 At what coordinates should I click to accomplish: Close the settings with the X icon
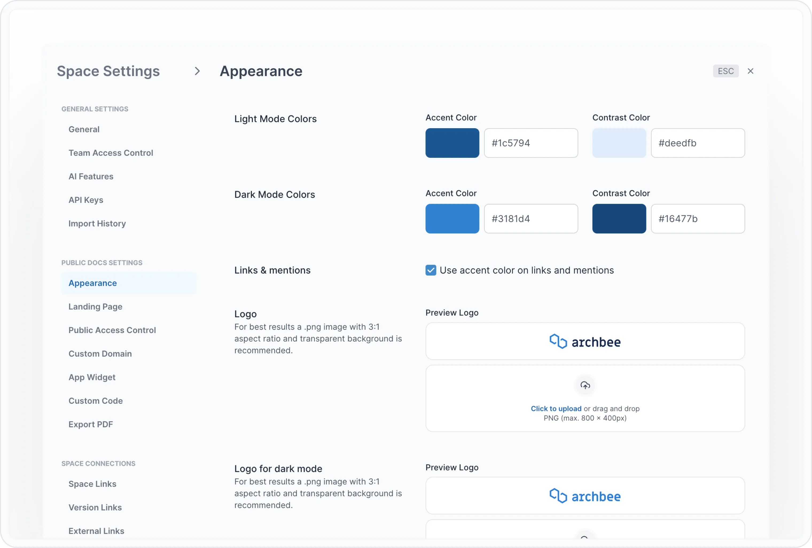point(750,71)
